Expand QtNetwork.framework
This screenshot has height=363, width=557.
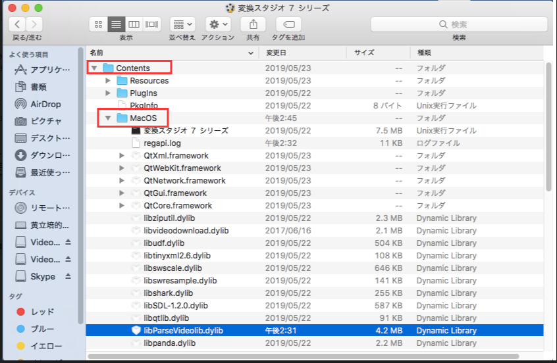pos(122,181)
